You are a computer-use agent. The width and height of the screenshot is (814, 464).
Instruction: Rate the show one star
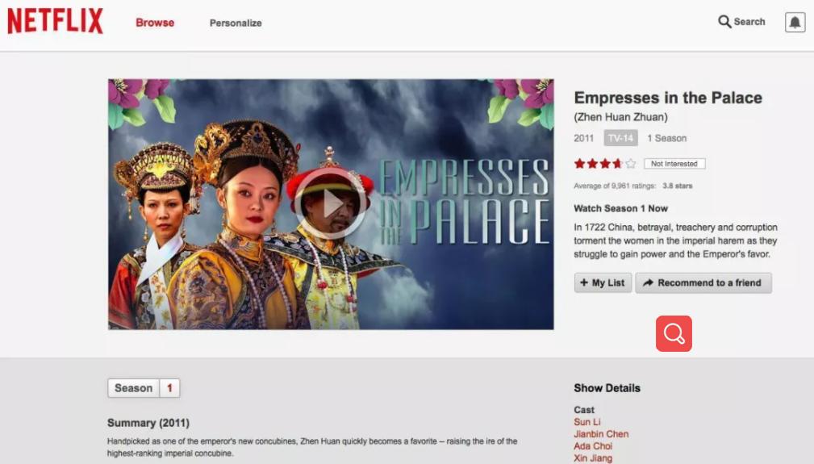tap(579, 164)
